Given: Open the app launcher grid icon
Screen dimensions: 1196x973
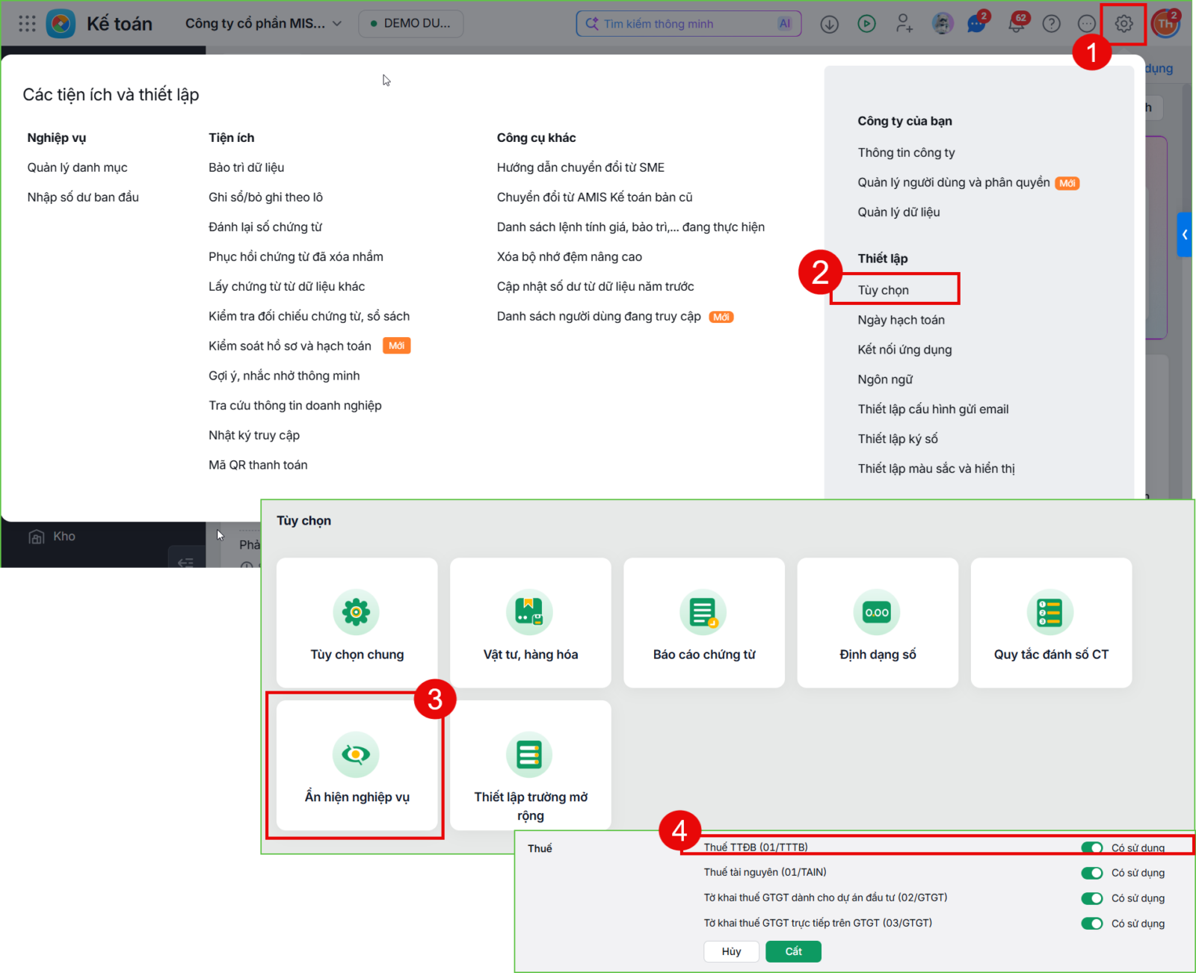Looking at the screenshot, I should (28, 24).
